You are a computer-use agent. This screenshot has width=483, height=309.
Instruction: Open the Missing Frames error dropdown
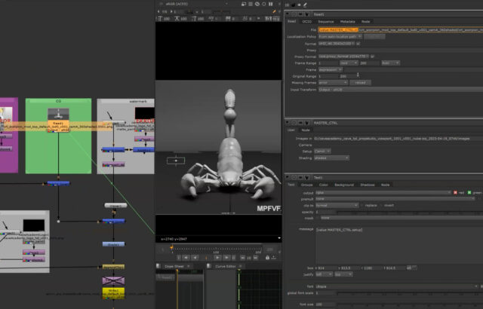point(331,82)
